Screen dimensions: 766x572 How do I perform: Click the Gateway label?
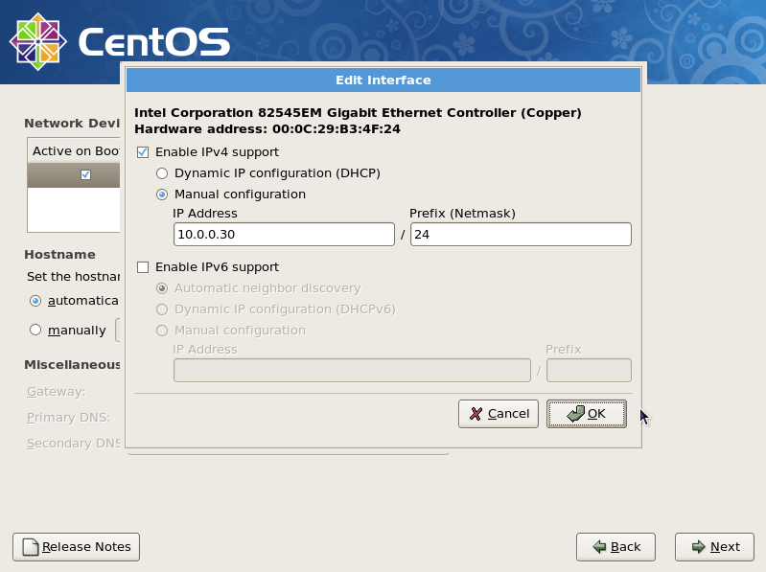click(x=57, y=392)
